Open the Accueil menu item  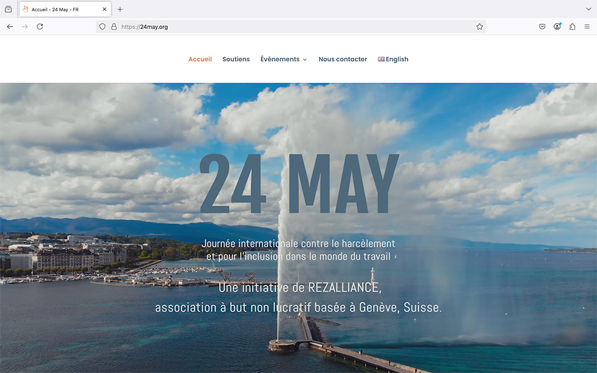pyautogui.click(x=200, y=59)
